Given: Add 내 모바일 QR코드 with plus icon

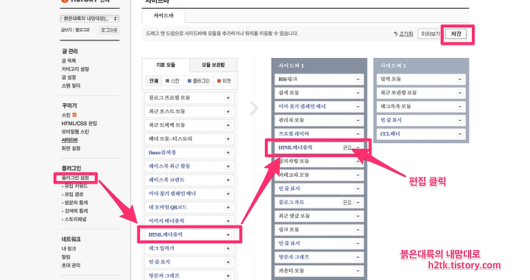Looking at the screenshot, I should pyautogui.click(x=228, y=207).
